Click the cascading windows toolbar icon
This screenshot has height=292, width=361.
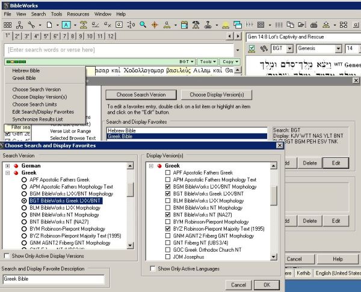(238, 25)
